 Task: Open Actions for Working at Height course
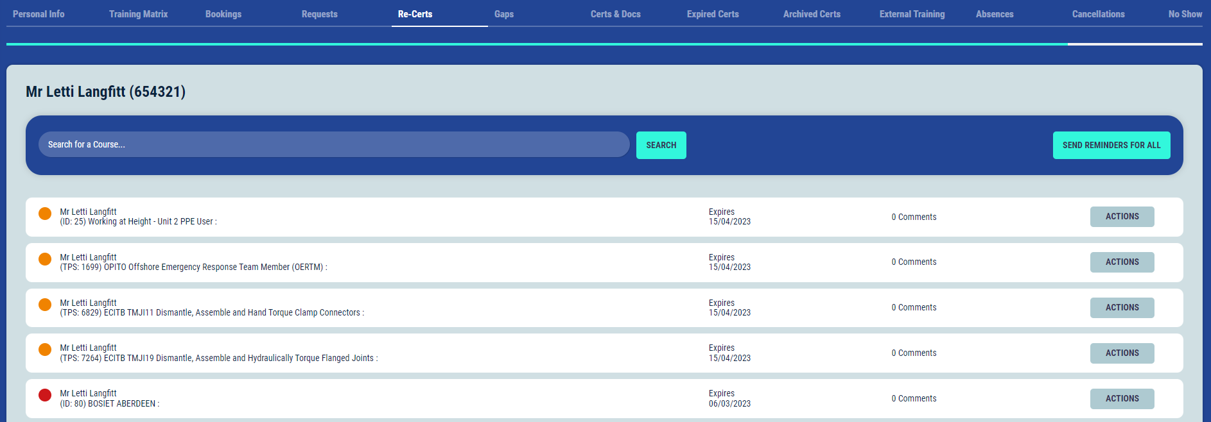(x=1122, y=217)
